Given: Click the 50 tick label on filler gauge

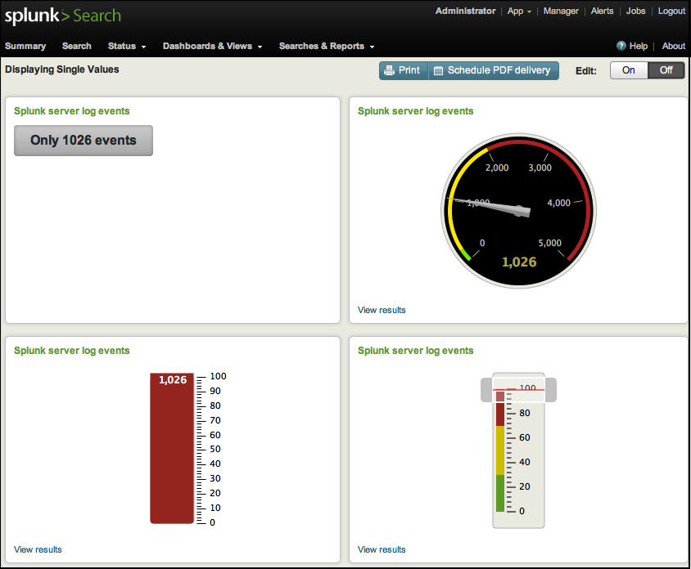Looking at the screenshot, I should click(215, 449).
